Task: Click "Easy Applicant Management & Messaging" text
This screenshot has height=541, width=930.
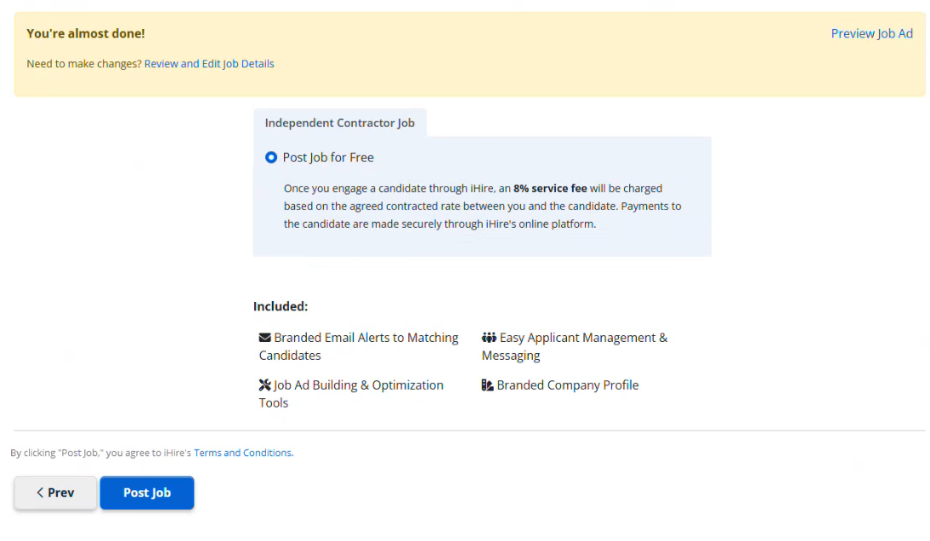Action: pos(575,346)
